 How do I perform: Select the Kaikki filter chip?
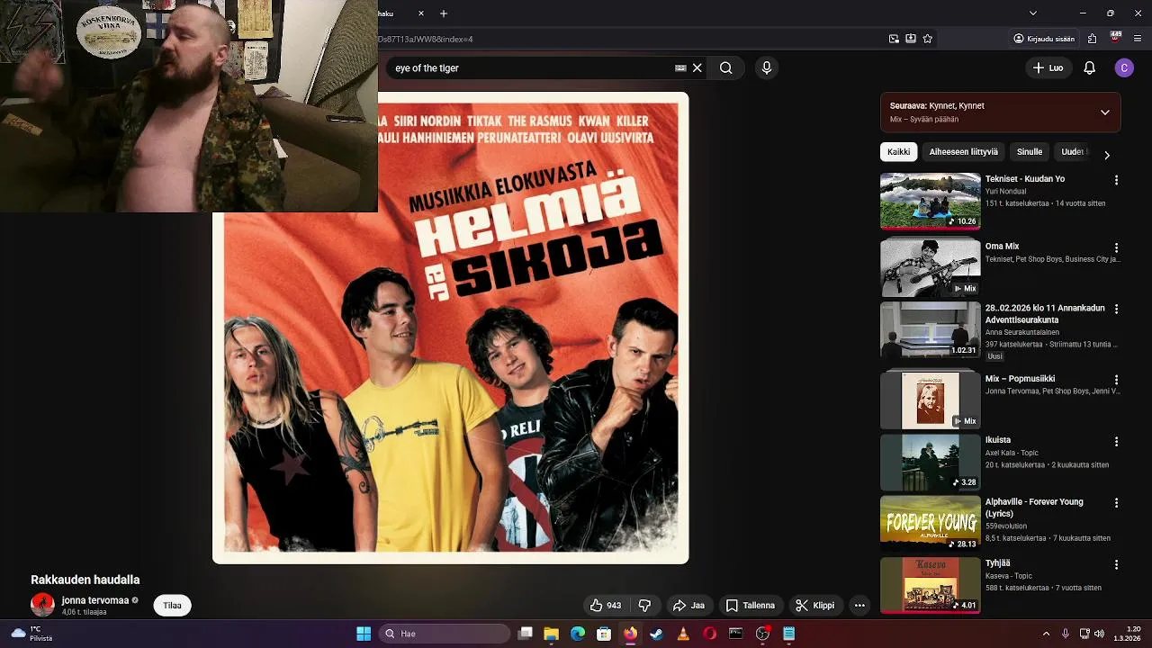(898, 152)
